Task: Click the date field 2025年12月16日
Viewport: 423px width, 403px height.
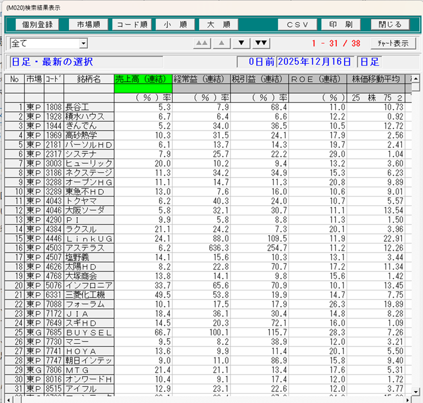Action: [x=316, y=62]
